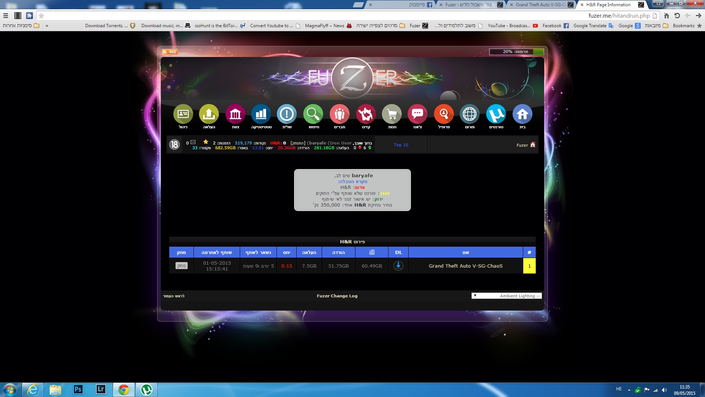Open the שו"ת exclamation mark icon
The height and width of the screenshot is (397, 705).
pyautogui.click(x=287, y=114)
